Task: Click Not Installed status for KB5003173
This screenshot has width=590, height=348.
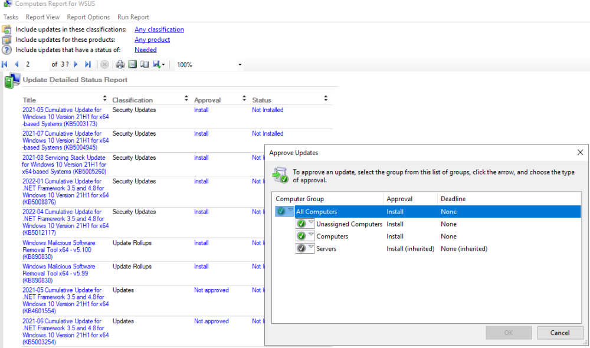Action: 267,110
